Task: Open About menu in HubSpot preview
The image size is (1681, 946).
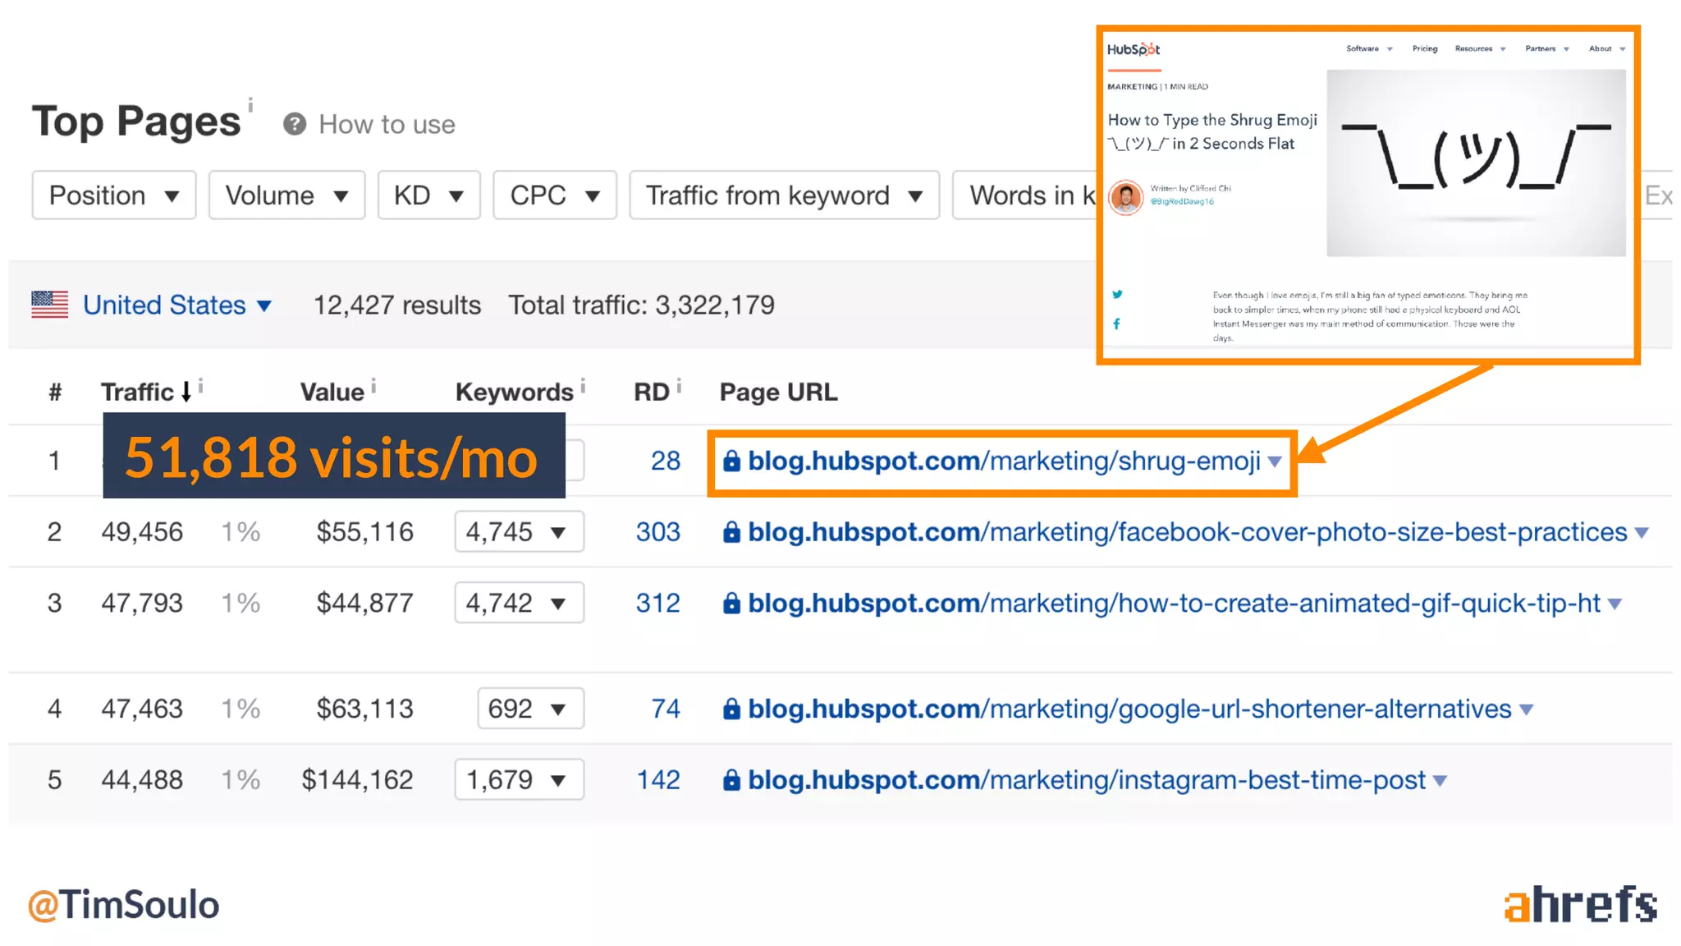Action: (1607, 48)
